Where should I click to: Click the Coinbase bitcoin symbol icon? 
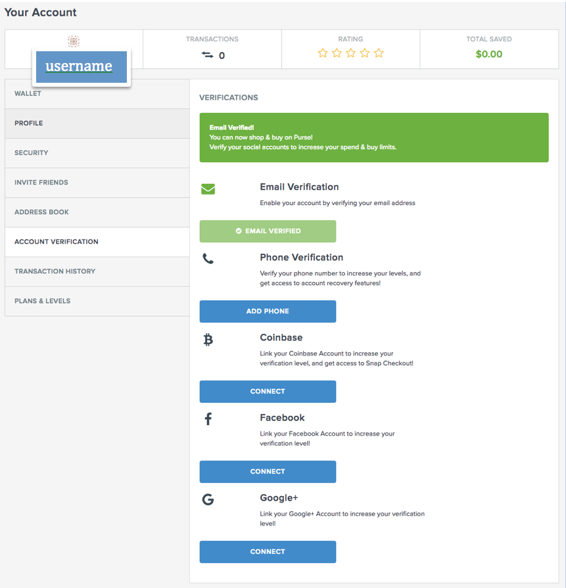point(208,340)
